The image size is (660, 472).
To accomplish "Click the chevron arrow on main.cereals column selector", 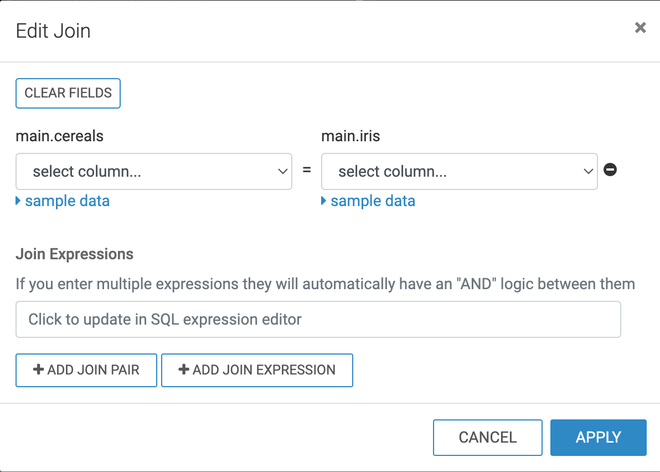I will 281,172.
